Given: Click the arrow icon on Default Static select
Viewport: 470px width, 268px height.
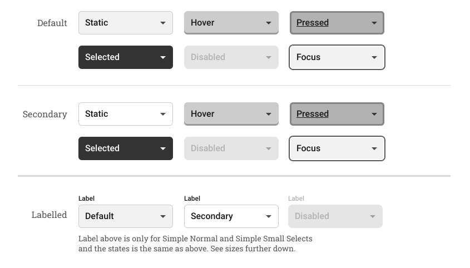Looking at the screenshot, I should (x=163, y=23).
